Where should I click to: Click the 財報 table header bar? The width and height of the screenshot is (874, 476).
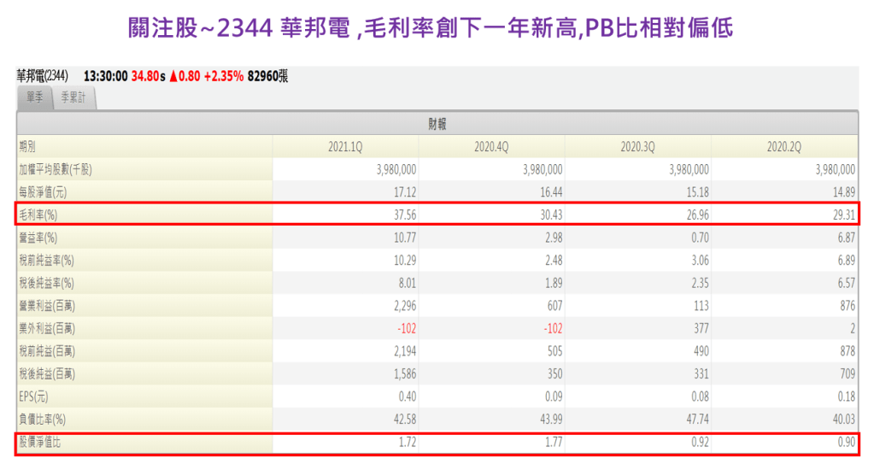[437, 123]
